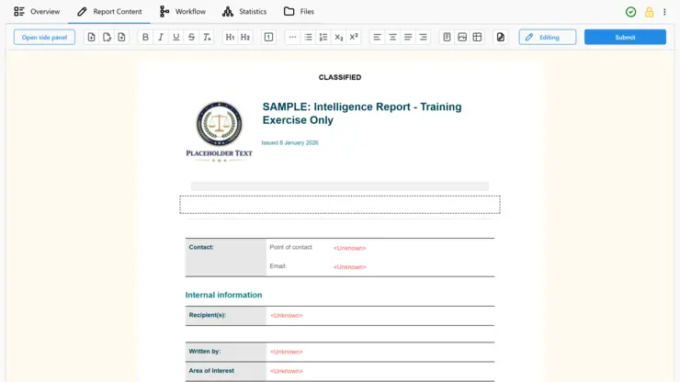Click the Email: label
The height and width of the screenshot is (382, 680).
278,266
